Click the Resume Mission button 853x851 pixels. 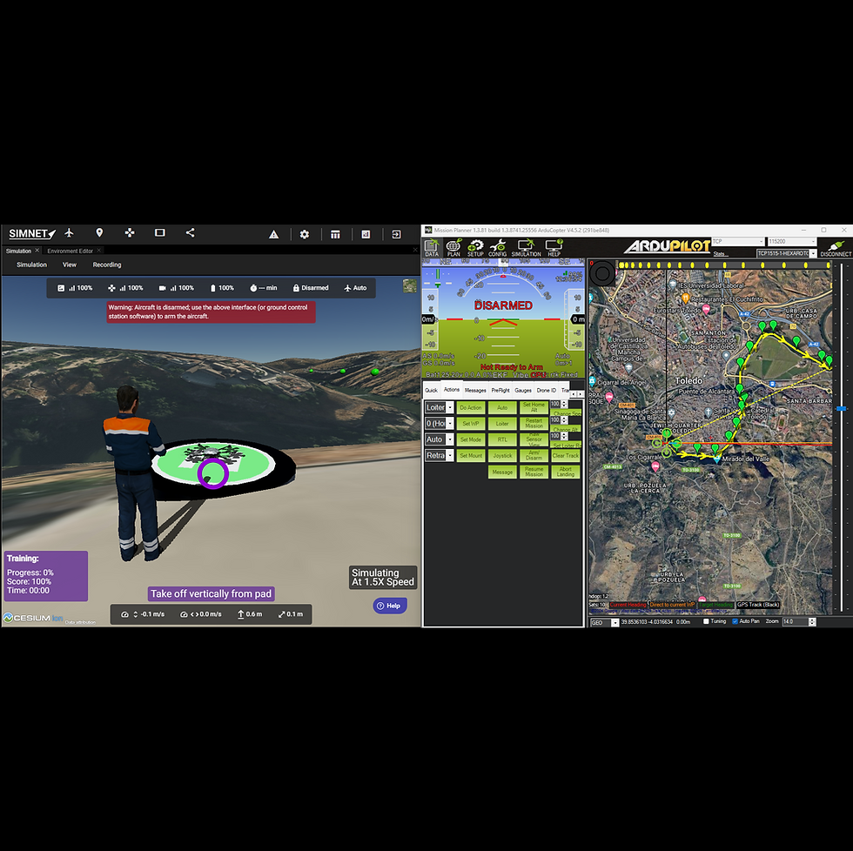[x=534, y=472]
